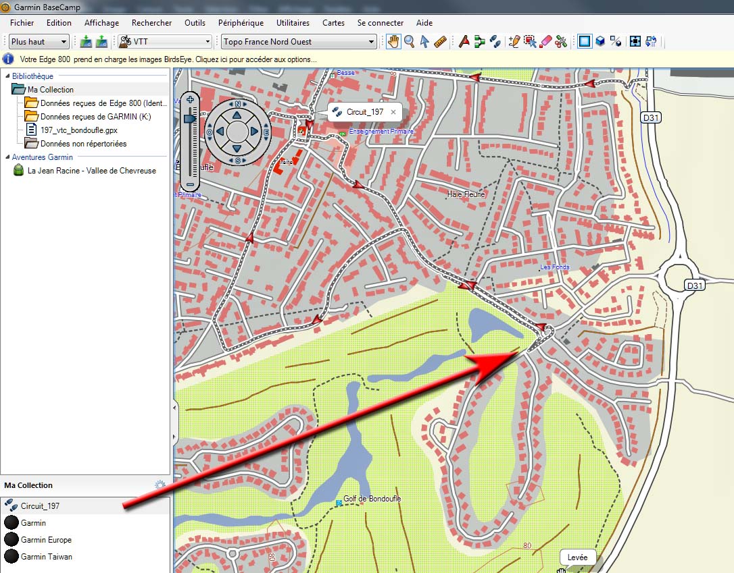Select the Measure ruler tool
This screenshot has height=573, width=734.
pyautogui.click(x=440, y=42)
